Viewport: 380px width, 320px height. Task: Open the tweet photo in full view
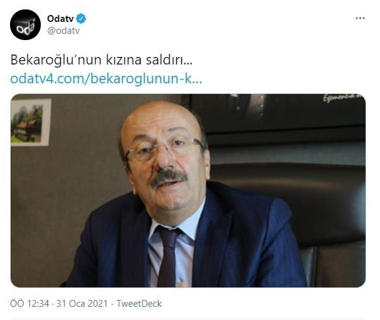tap(188, 190)
